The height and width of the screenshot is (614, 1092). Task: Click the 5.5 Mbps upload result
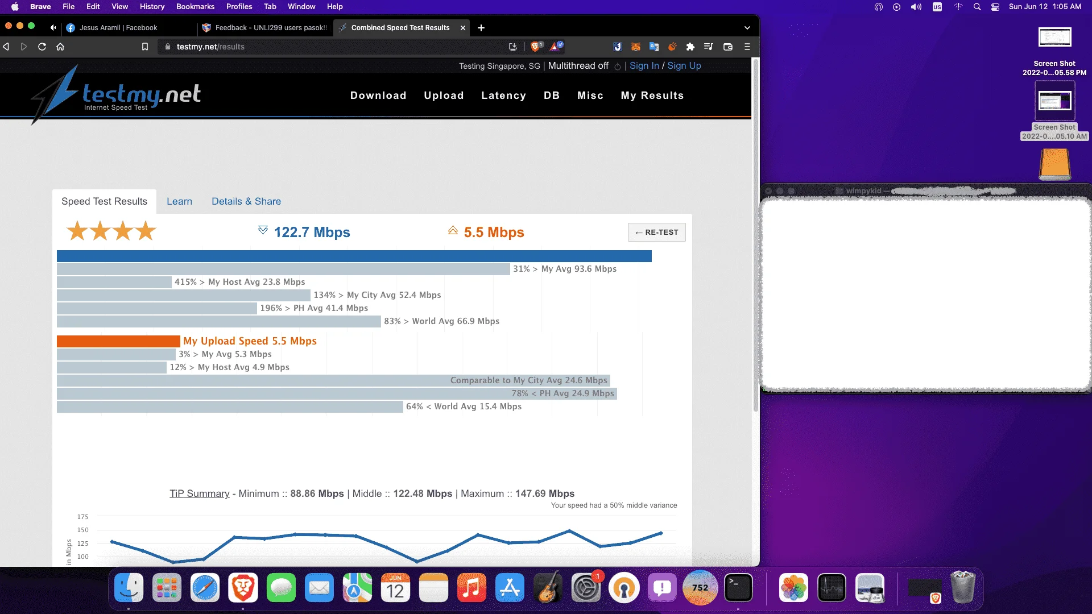[x=494, y=232]
